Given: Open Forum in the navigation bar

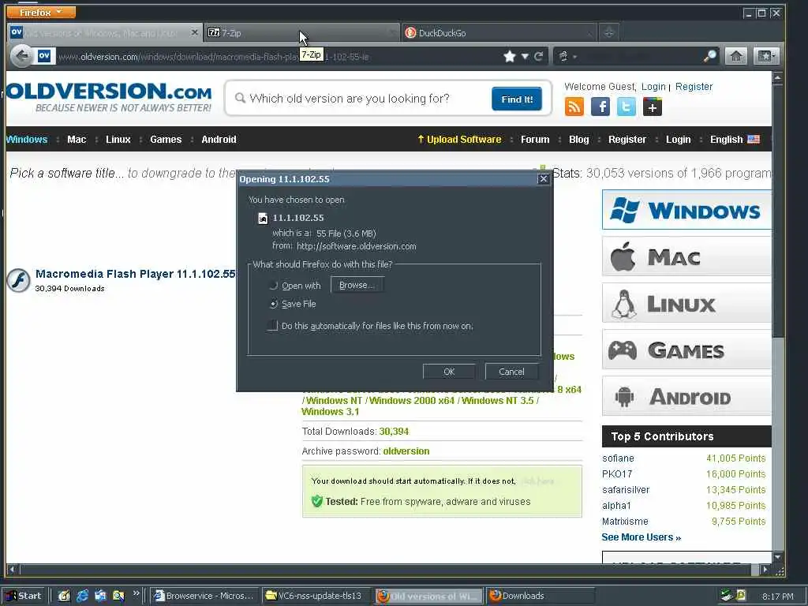Looking at the screenshot, I should coord(535,139).
